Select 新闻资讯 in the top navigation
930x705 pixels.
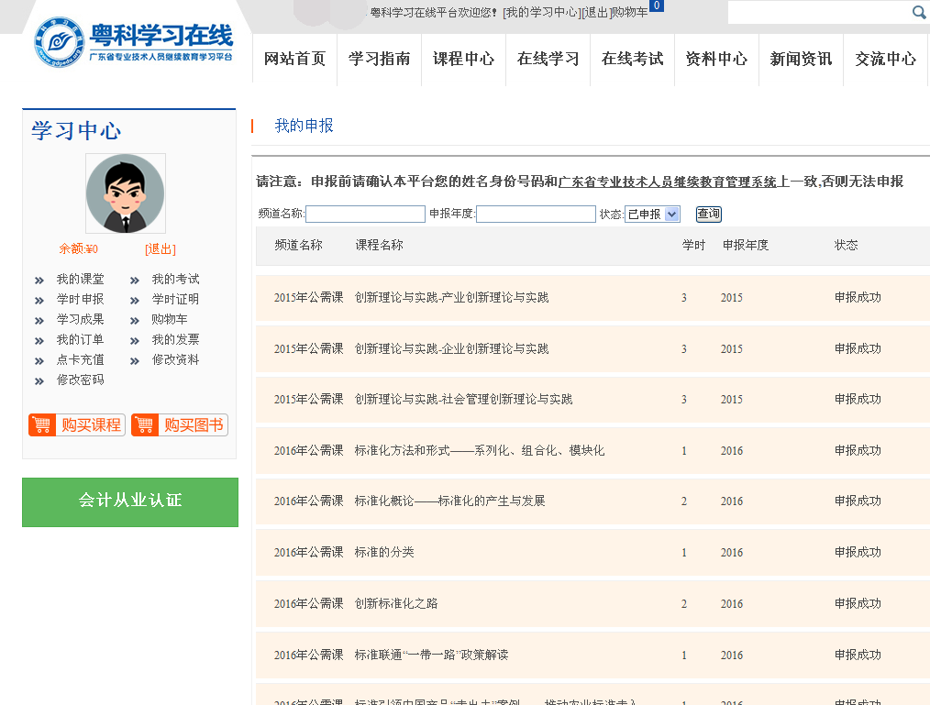801,59
